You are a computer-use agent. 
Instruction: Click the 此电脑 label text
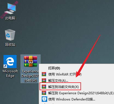(x=10, y=18)
